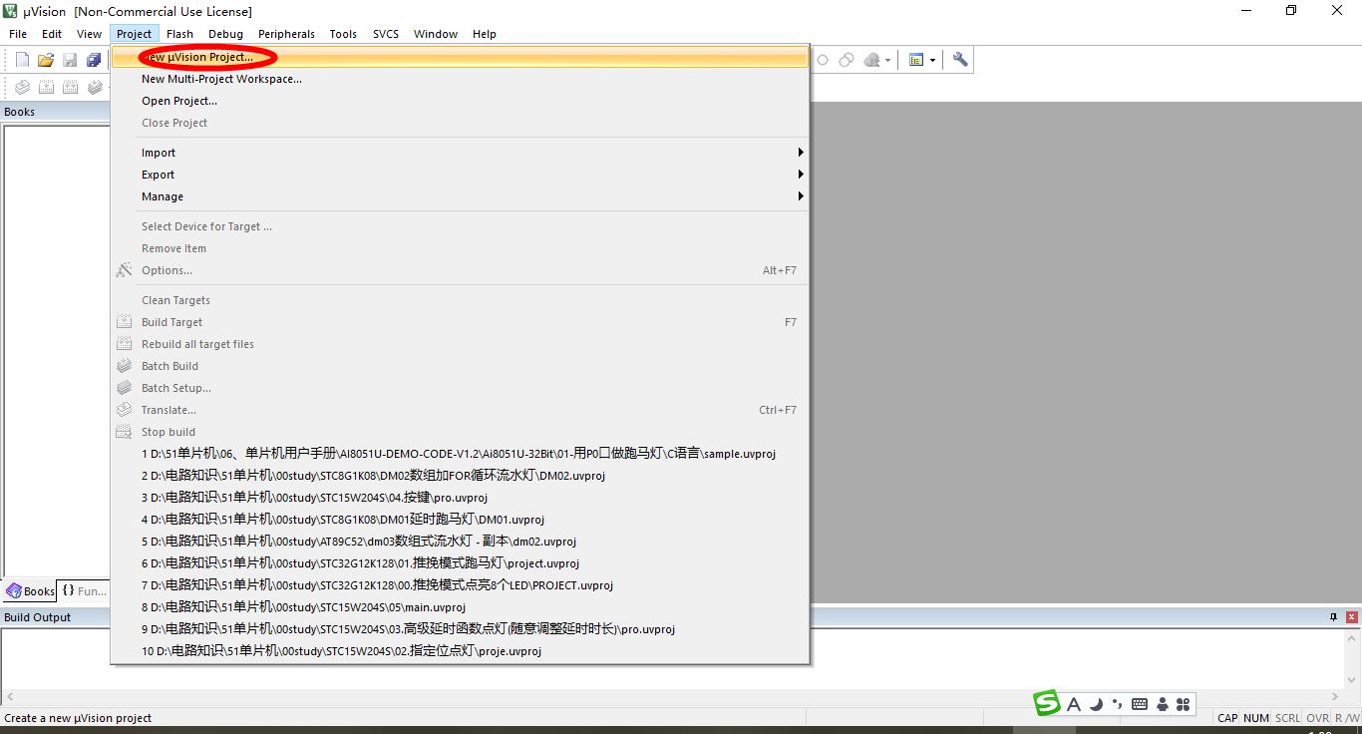Click the Open file folder icon
The image size is (1362, 734).
(46, 60)
